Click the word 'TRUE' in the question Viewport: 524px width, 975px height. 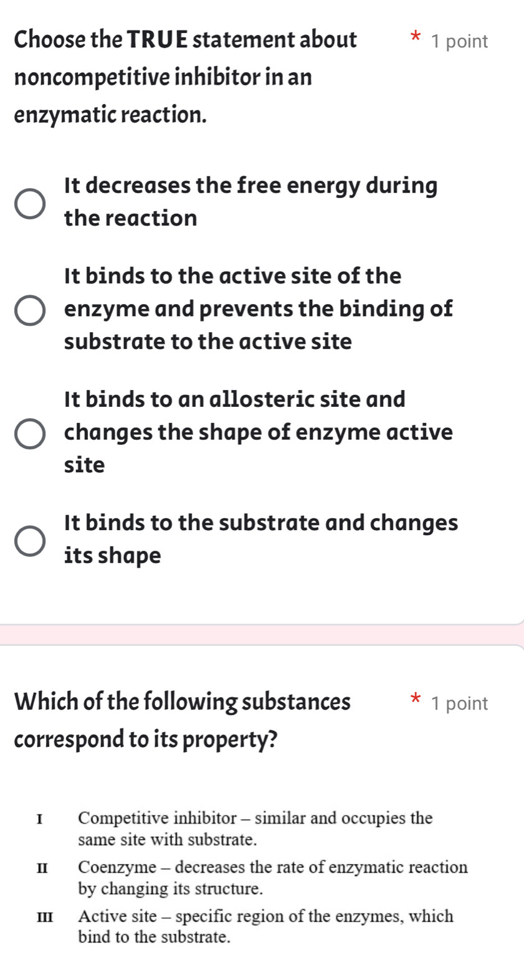tap(156, 39)
